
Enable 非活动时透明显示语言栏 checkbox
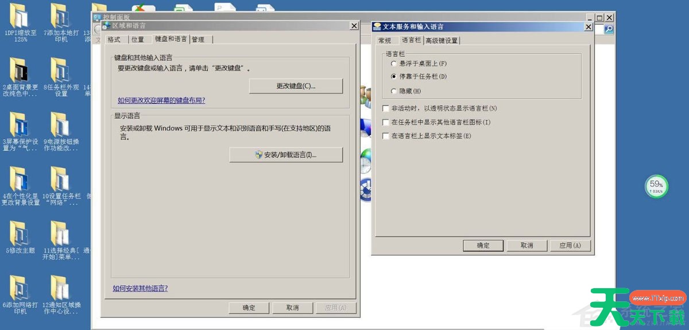(386, 108)
